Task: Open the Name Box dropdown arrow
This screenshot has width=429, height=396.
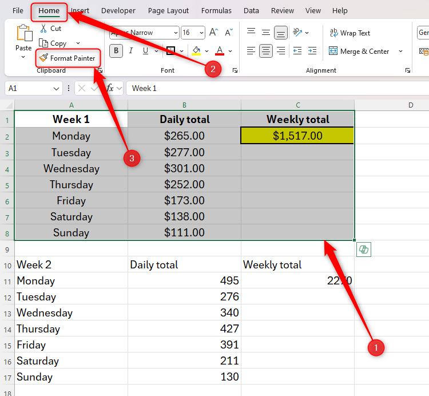Action: 56,88
